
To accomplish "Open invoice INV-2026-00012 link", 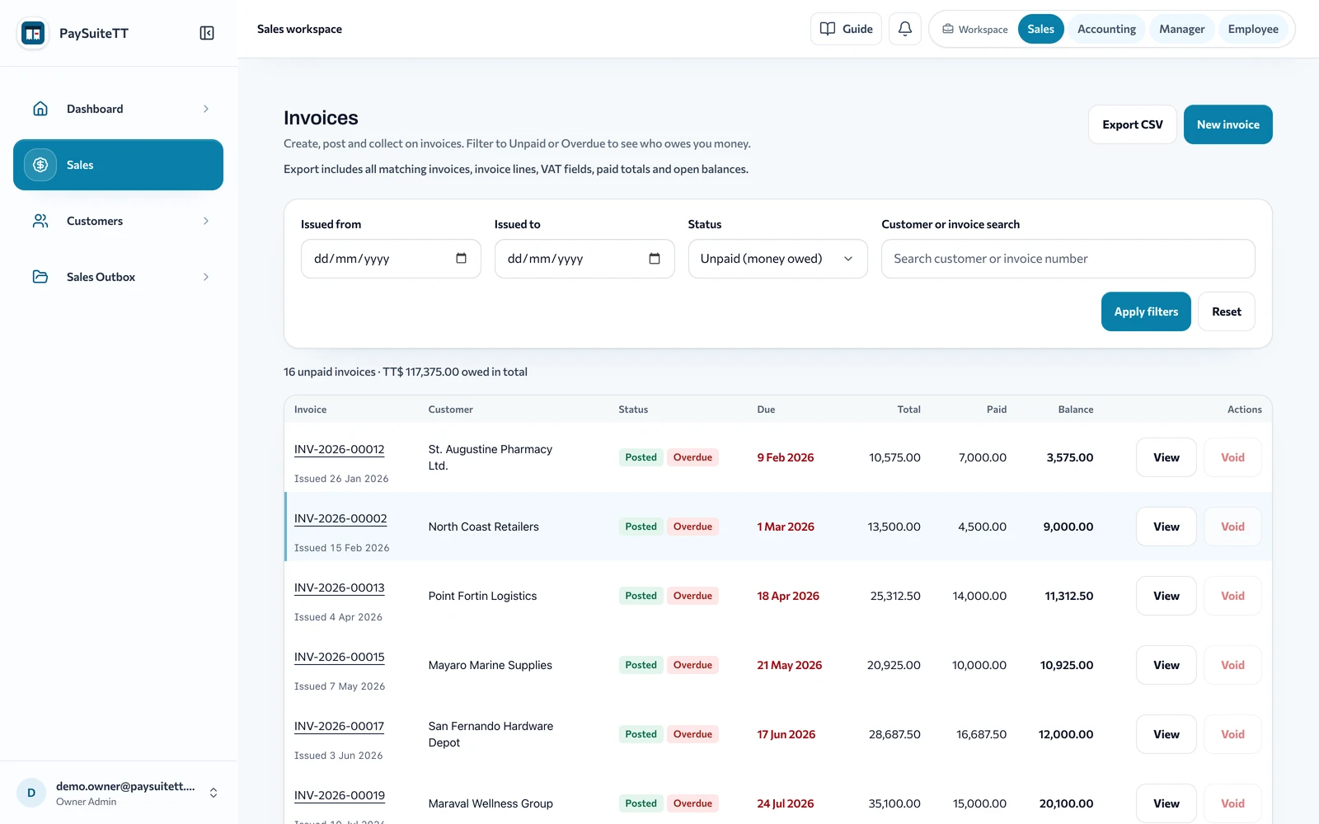I will tap(340, 449).
